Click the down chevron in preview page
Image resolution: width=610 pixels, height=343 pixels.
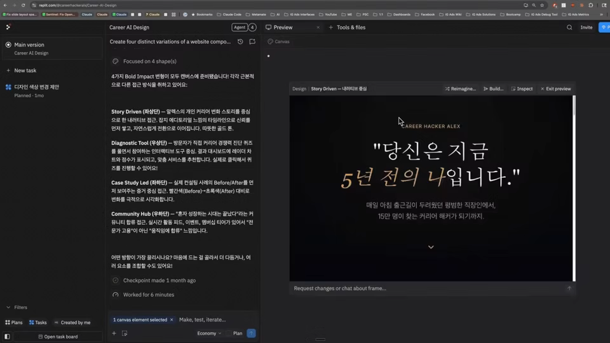431,247
